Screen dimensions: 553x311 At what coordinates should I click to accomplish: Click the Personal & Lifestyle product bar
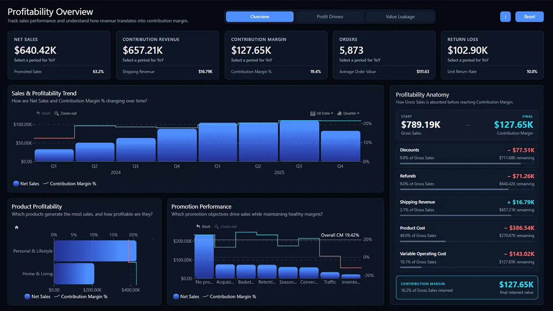tap(95, 251)
